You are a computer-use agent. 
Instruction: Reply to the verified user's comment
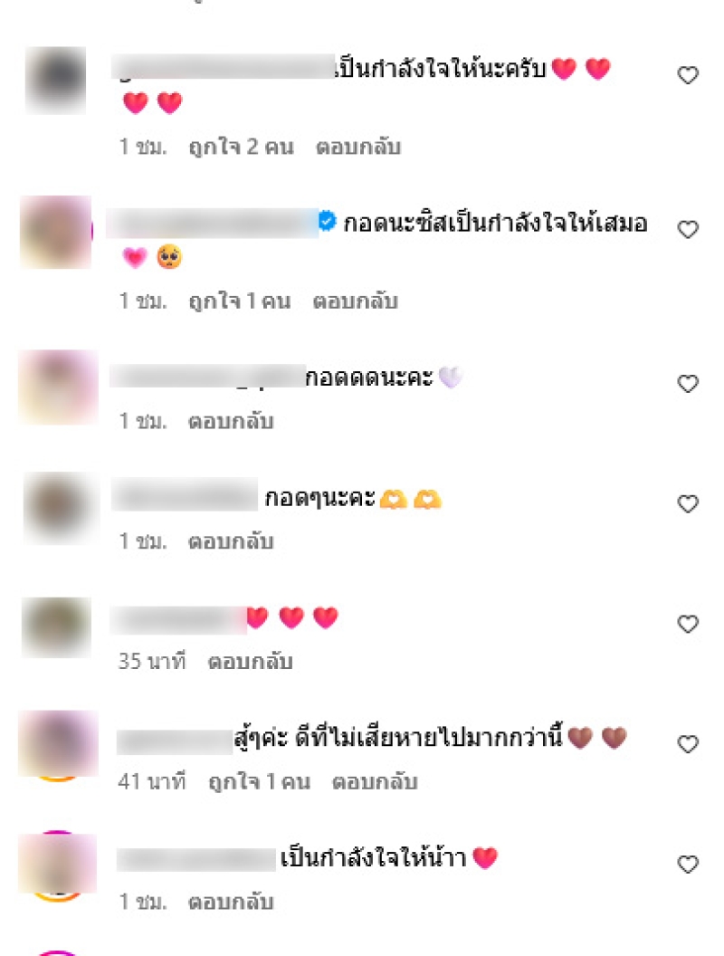(356, 301)
